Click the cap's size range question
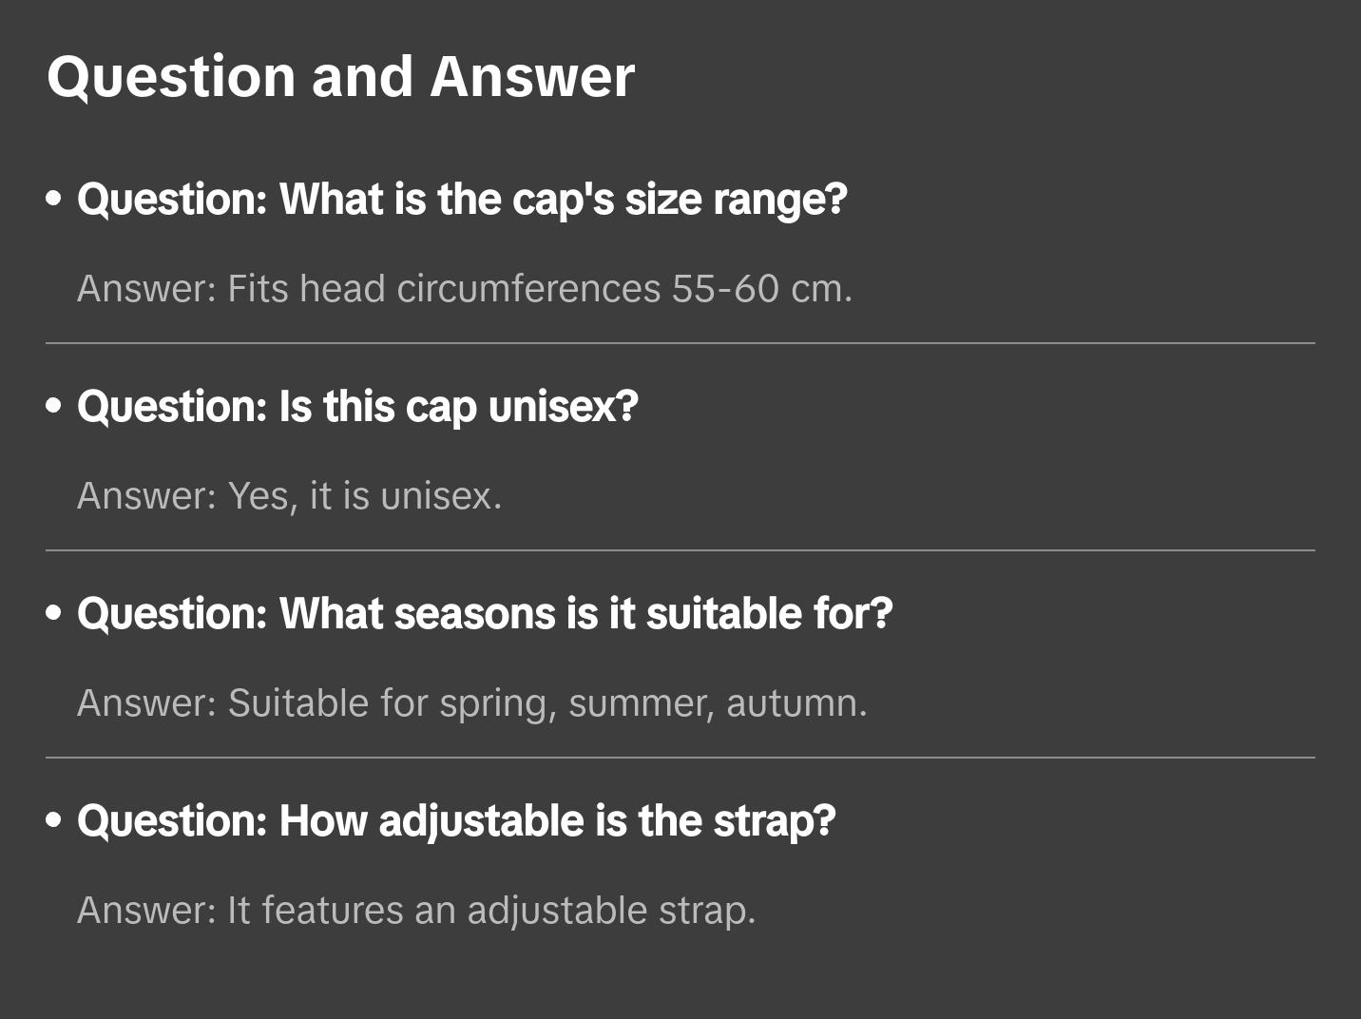Screen dimensions: 1361x1019 (x=462, y=200)
